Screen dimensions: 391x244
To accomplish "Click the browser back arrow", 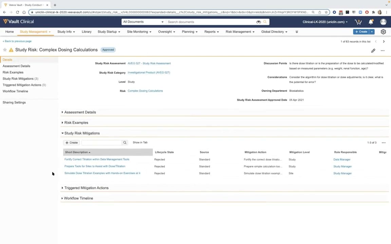I will tap(4, 12).
